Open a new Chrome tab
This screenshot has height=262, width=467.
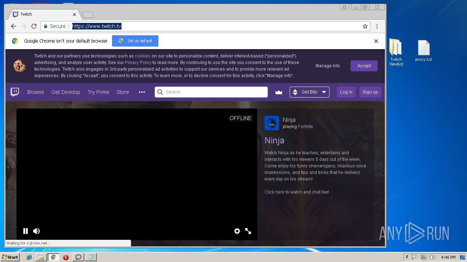click(x=88, y=15)
